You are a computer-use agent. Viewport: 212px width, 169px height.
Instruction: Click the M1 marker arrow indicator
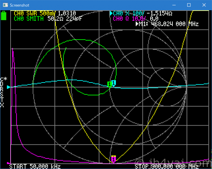(x=137, y=24)
